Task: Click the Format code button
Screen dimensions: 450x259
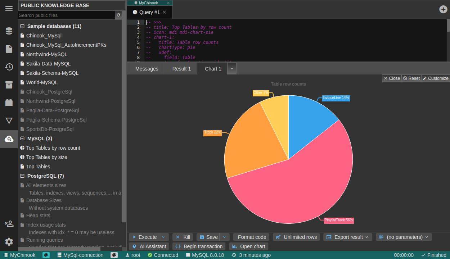Action: tap(251, 237)
